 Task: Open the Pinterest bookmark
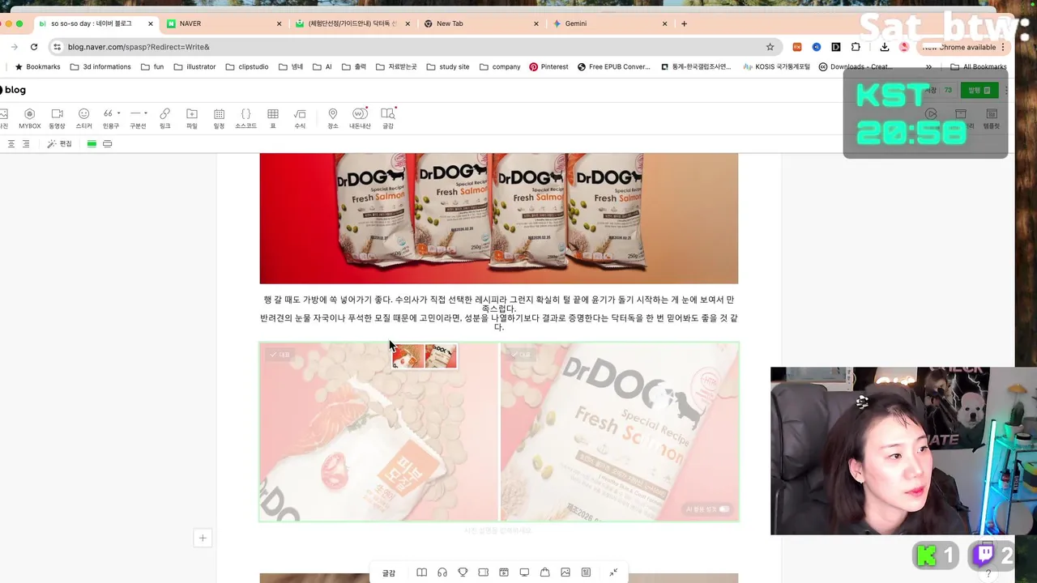[548, 67]
